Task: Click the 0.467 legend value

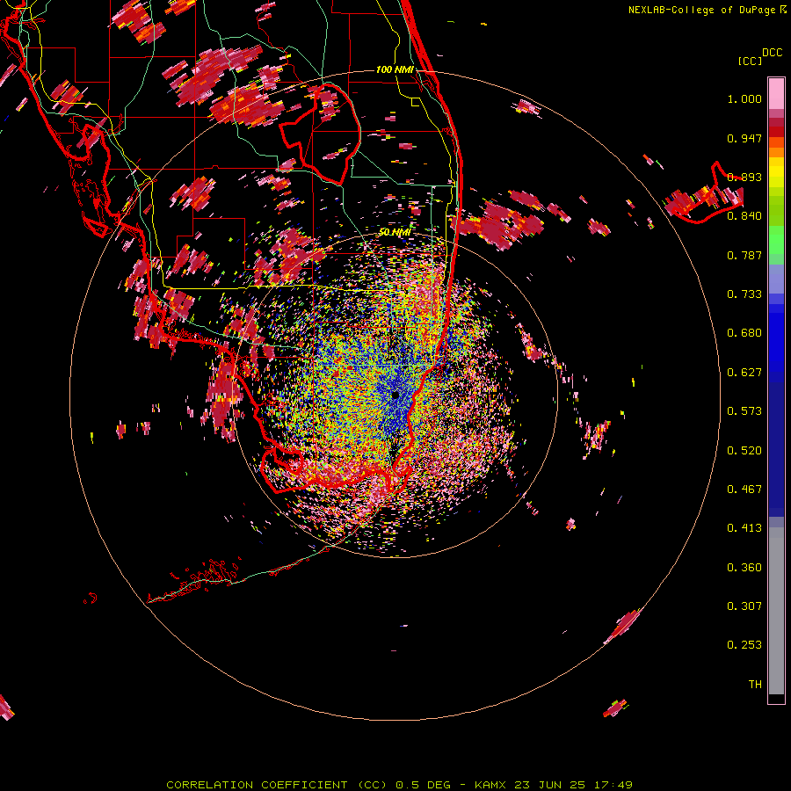Action: point(744,490)
